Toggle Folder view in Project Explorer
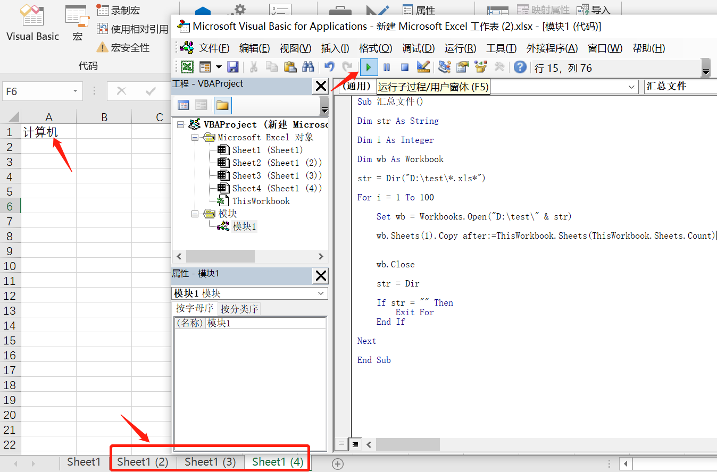The height and width of the screenshot is (472, 717). [x=223, y=105]
